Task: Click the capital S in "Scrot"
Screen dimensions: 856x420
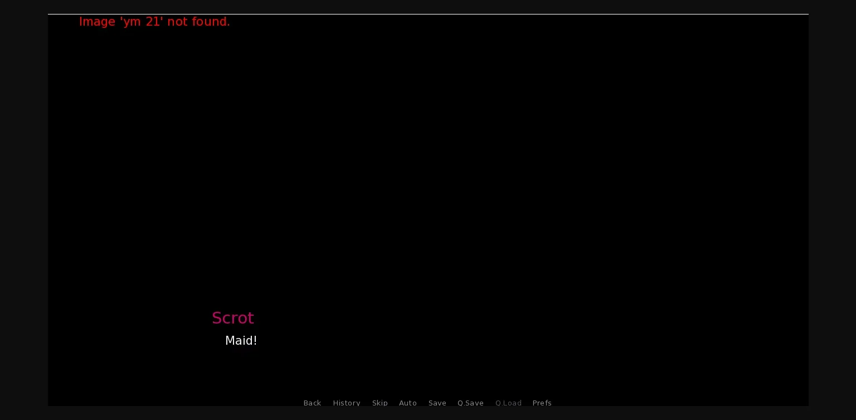Action: [x=217, y=318]
